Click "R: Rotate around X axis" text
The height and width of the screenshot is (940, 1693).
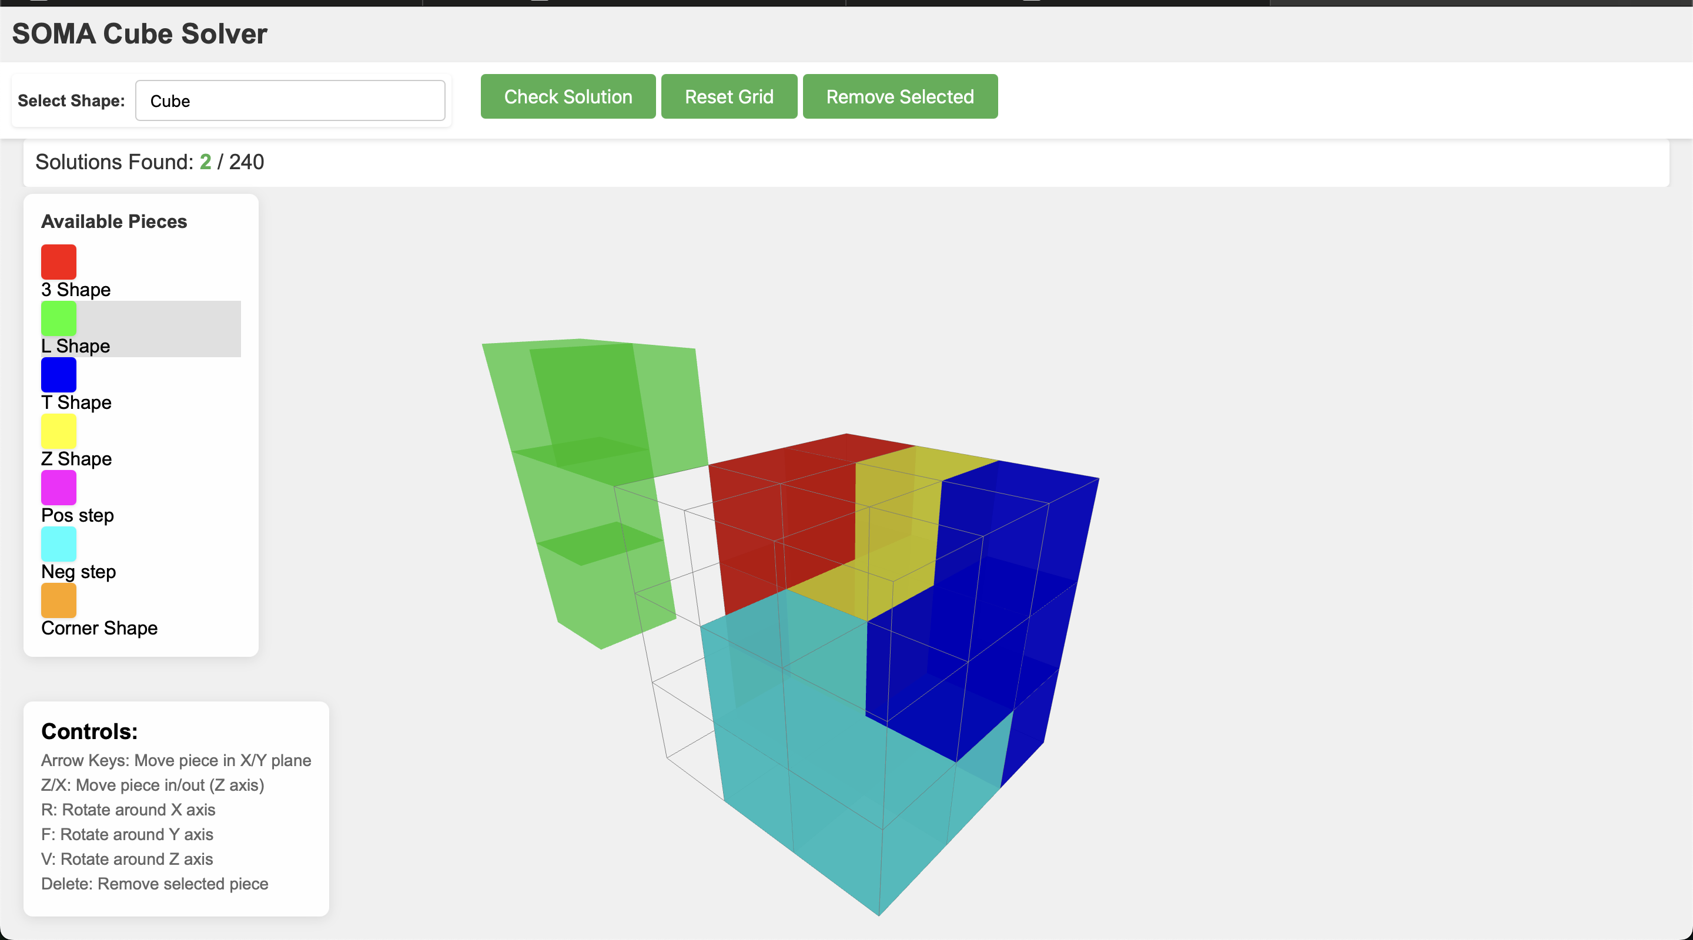click(128, 810)
